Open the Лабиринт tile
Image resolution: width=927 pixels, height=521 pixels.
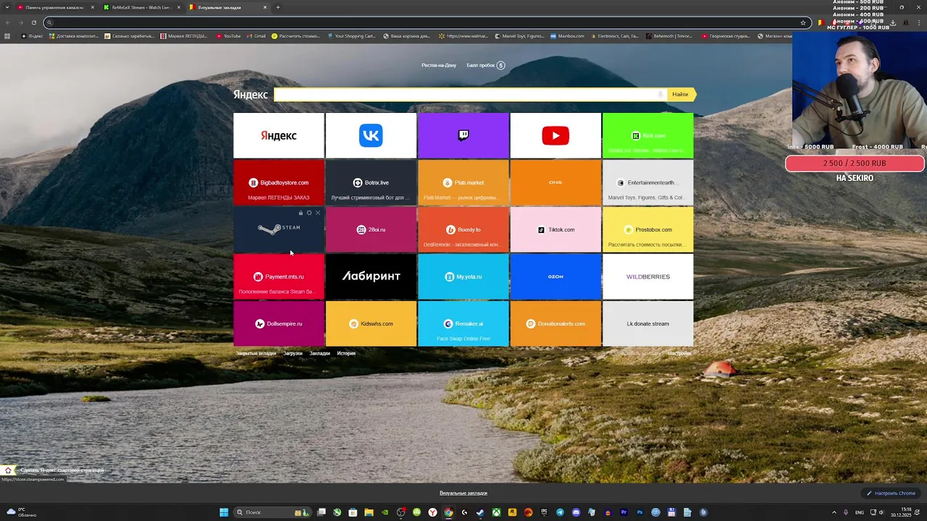point(371,276)
